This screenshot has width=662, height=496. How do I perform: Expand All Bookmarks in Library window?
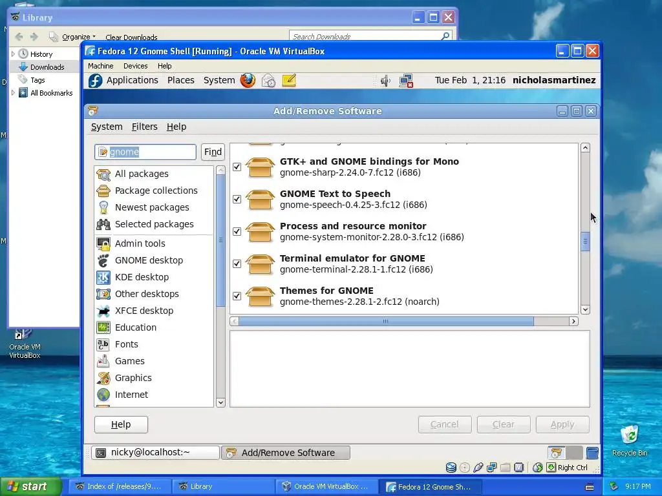pos(13,93)
